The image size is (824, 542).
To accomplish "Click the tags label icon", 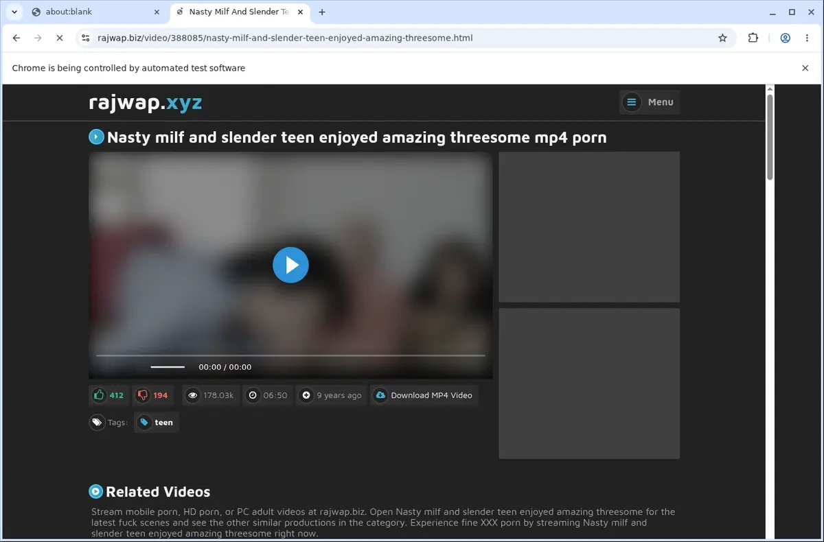I will coord(97,423).
